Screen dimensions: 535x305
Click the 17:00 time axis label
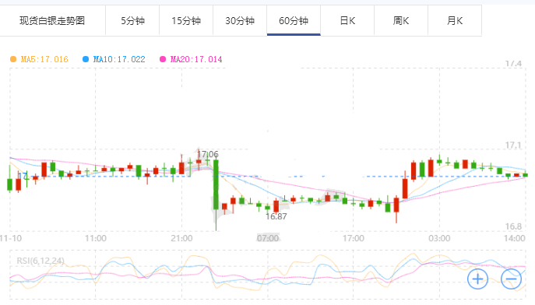(x=354, y=238)
